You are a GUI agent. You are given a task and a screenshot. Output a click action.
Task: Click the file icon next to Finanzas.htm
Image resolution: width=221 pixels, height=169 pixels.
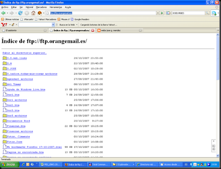point(5,126)
